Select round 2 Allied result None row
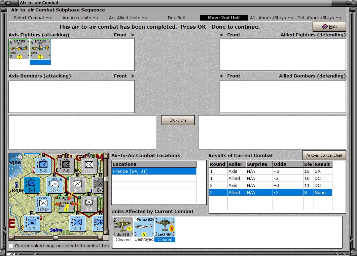The height and width of the screenshot is (256, 357). 271,192
